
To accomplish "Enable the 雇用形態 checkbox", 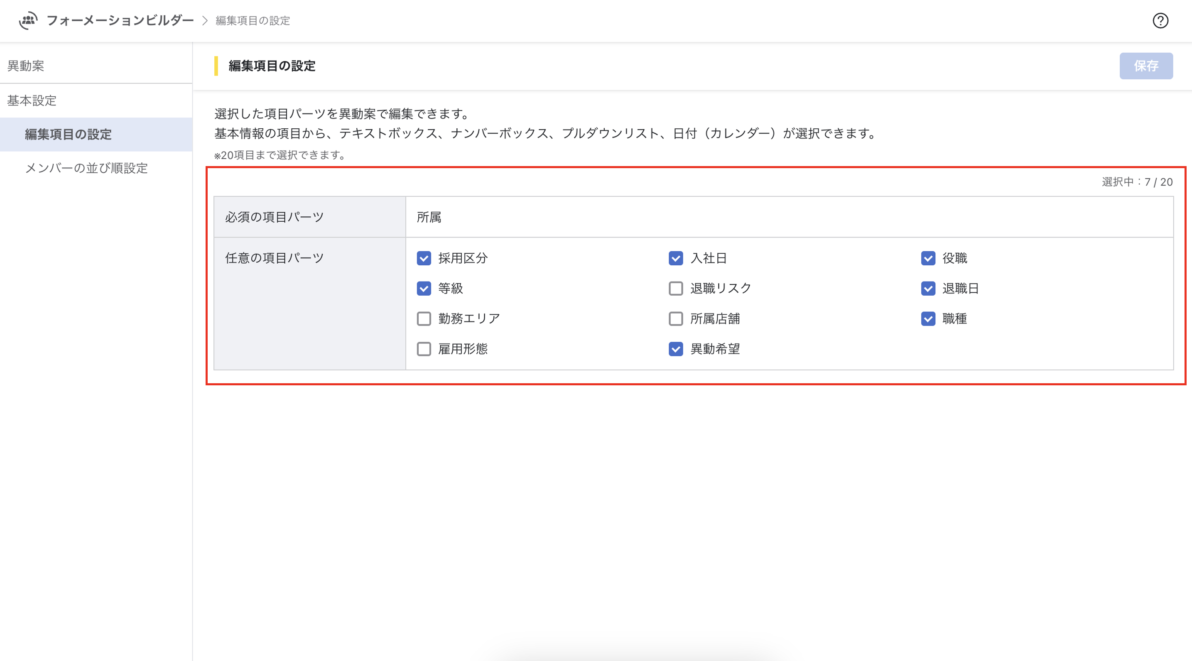I will [x=424, y=349].
